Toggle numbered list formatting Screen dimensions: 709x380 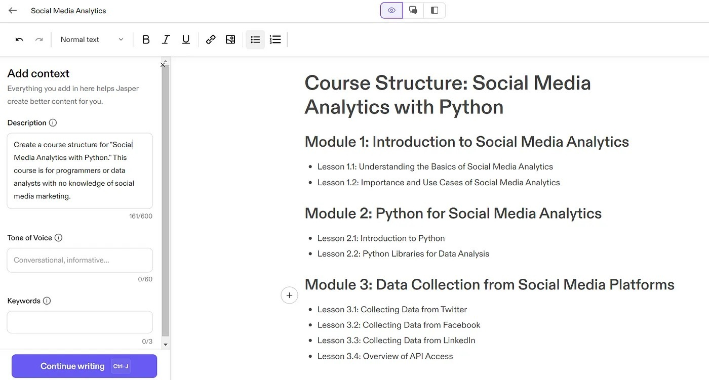point(275,39)
